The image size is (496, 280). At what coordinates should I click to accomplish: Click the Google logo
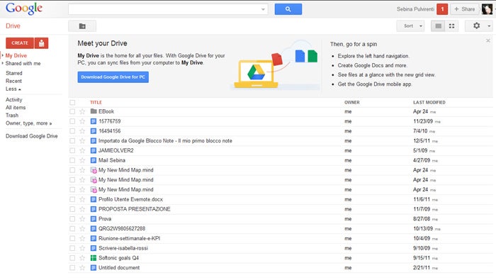tap(24, 9)
